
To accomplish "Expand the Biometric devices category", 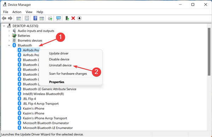I will [9, 40].
